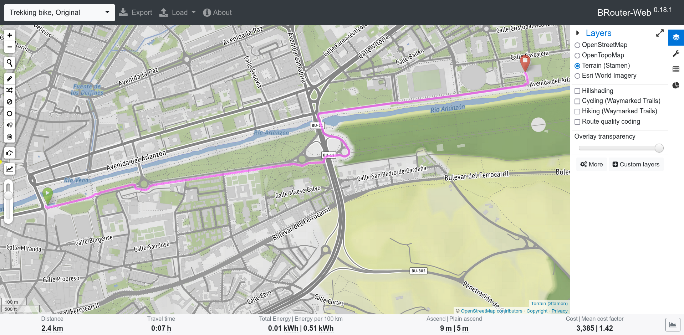Open the Load dropdown menu
Image resolution: width=684 pixels, height=335 pixels.
(x=178, y=12)
